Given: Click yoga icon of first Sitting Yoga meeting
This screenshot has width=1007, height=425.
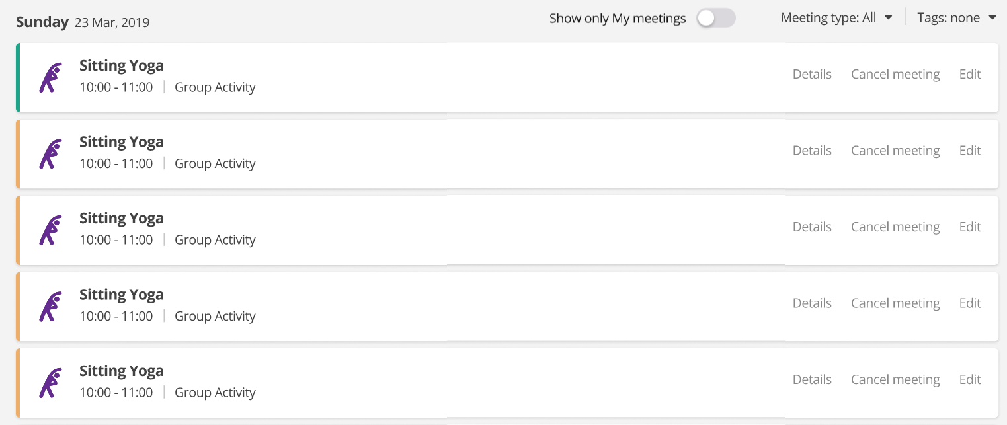Looking at the screenshot, I should [50, 77].
